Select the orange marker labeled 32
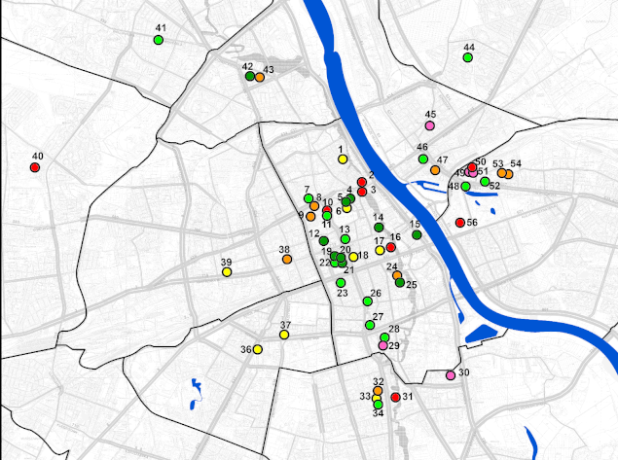This screenshot has width=618, height=460. [378, 391]
